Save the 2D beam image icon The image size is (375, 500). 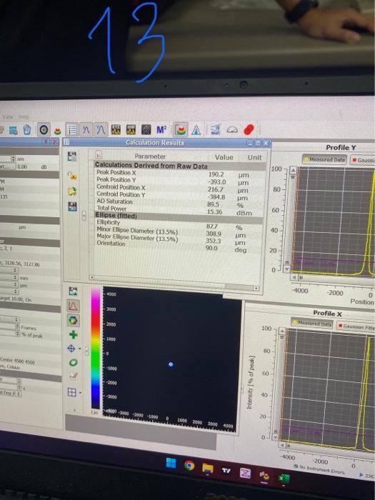coord(73,291)
